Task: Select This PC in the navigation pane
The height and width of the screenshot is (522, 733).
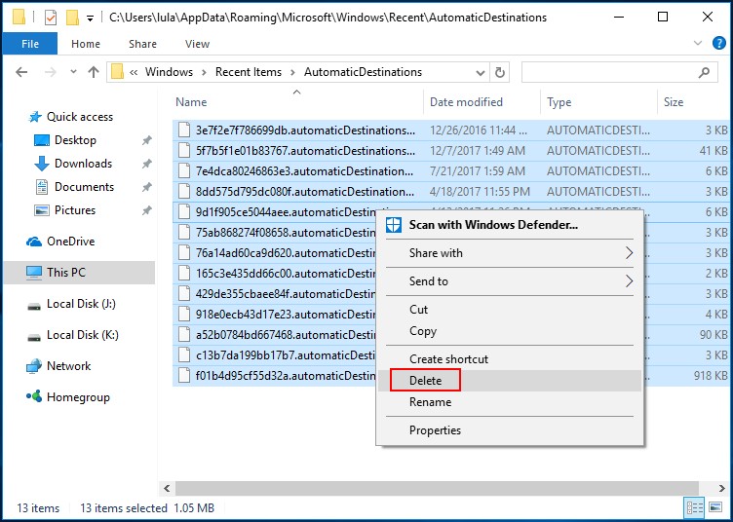Action: pos(79,273)
